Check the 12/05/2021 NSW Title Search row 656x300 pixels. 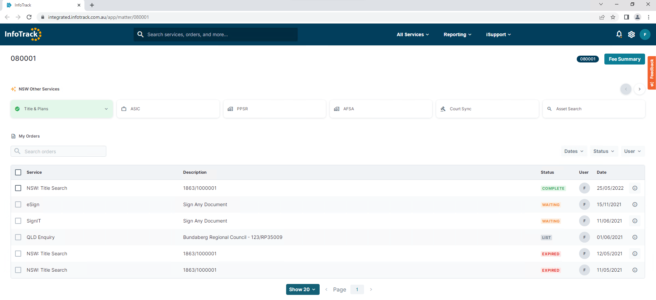18,254
